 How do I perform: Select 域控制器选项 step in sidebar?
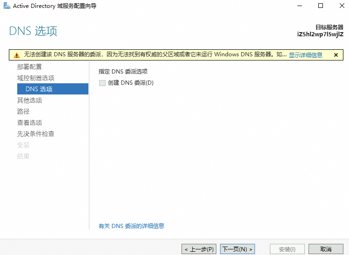[x=36, y=78]
